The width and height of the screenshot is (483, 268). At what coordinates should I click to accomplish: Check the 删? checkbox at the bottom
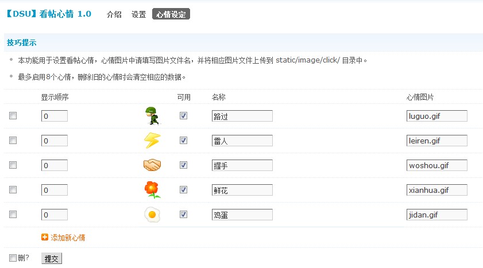(13, 258)
